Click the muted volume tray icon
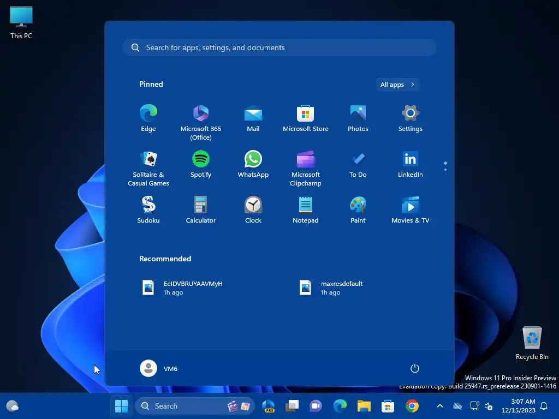 tap(489, 406)
